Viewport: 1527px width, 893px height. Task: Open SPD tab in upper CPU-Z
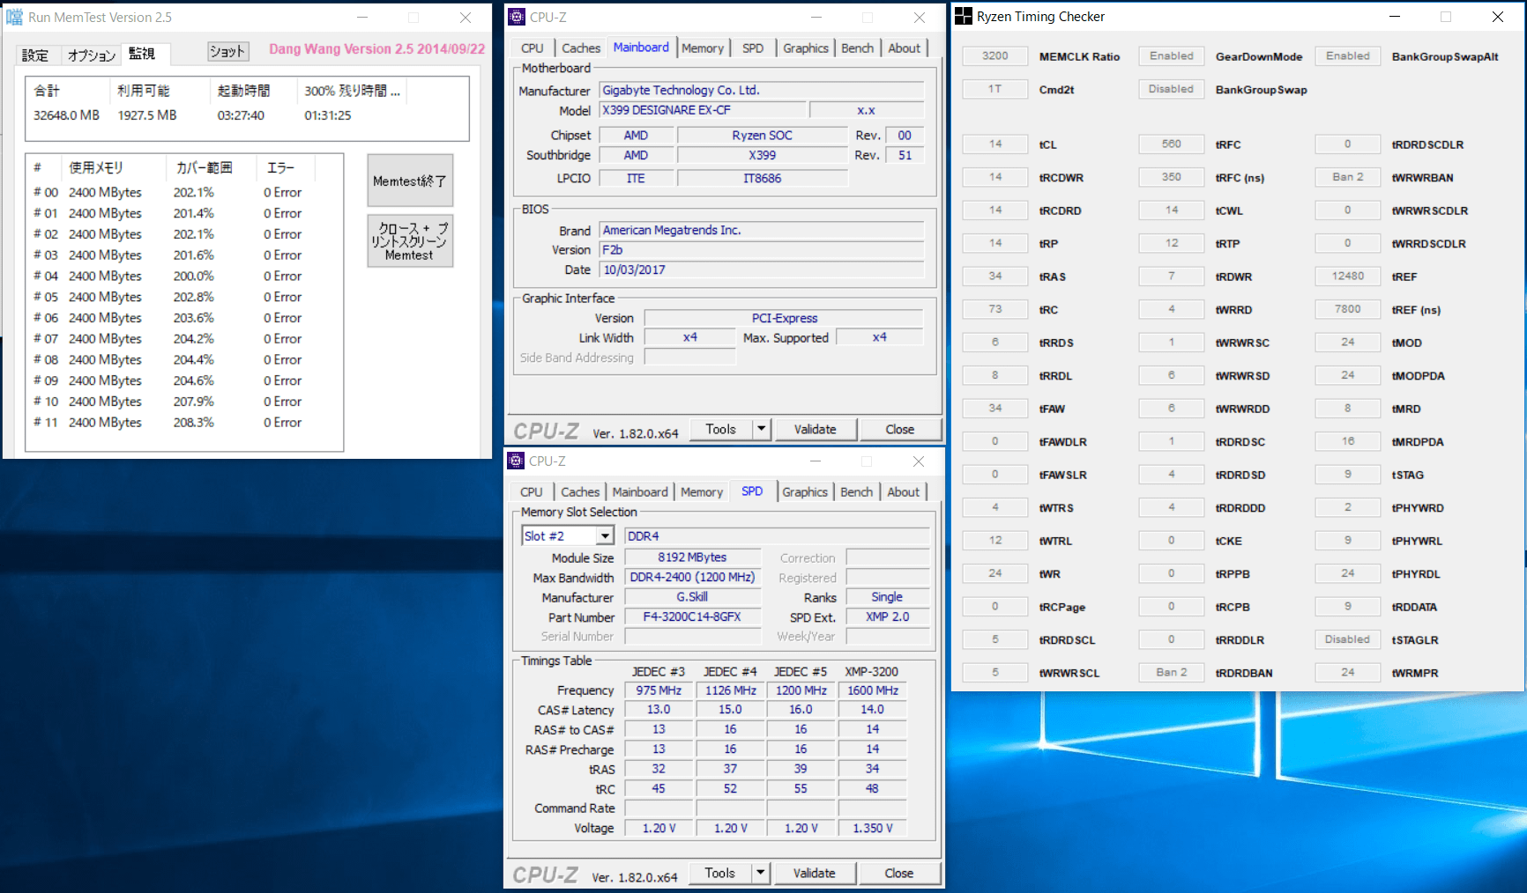click(753, 48)
